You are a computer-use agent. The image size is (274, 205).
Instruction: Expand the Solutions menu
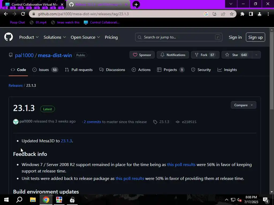55,37
